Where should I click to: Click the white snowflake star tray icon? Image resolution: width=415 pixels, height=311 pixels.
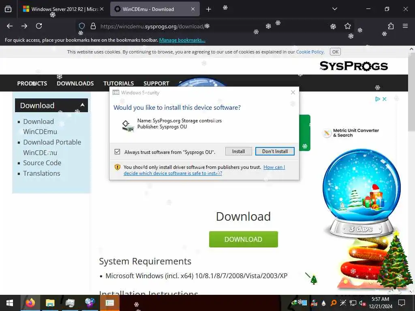pos(343,303)
